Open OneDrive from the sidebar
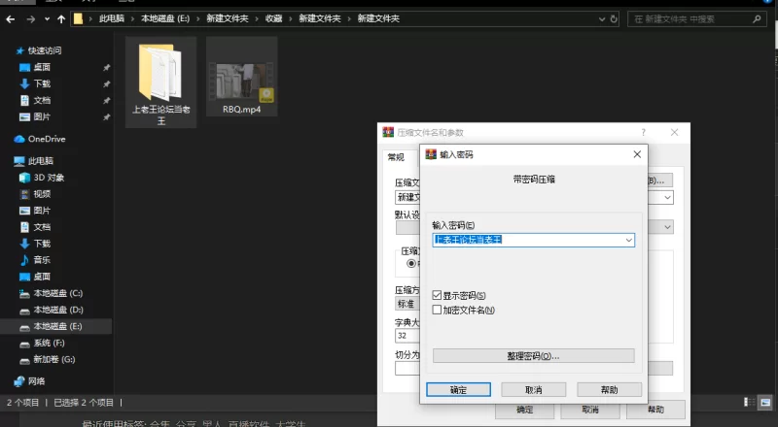 46,139
